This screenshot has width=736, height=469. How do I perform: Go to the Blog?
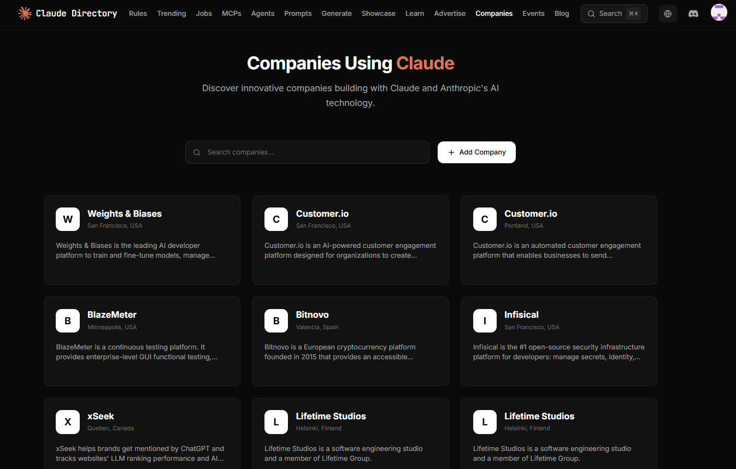[x=562, y=14]
